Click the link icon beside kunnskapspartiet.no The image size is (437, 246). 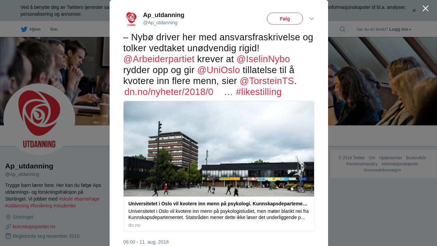pos(8,227)
